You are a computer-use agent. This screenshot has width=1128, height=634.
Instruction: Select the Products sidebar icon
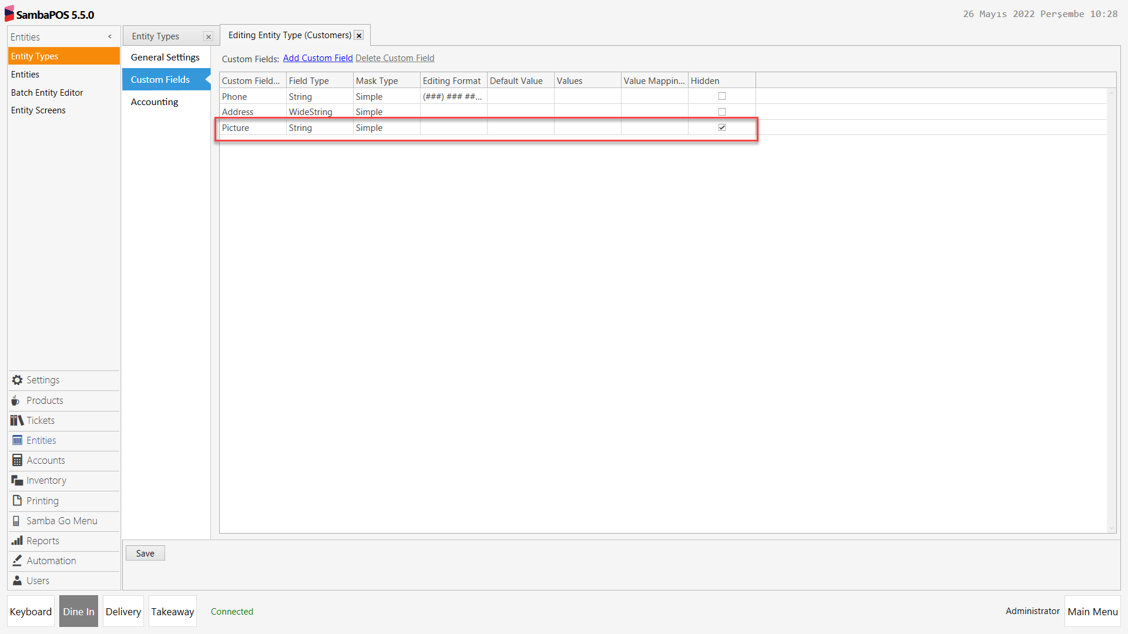pos(16,400)
